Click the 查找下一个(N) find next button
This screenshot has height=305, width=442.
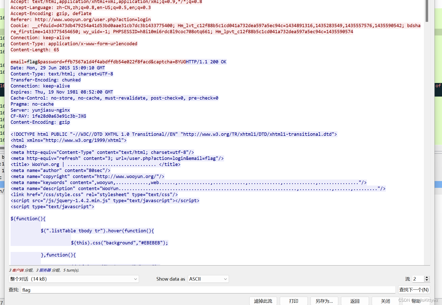click(x=414, y=290)
